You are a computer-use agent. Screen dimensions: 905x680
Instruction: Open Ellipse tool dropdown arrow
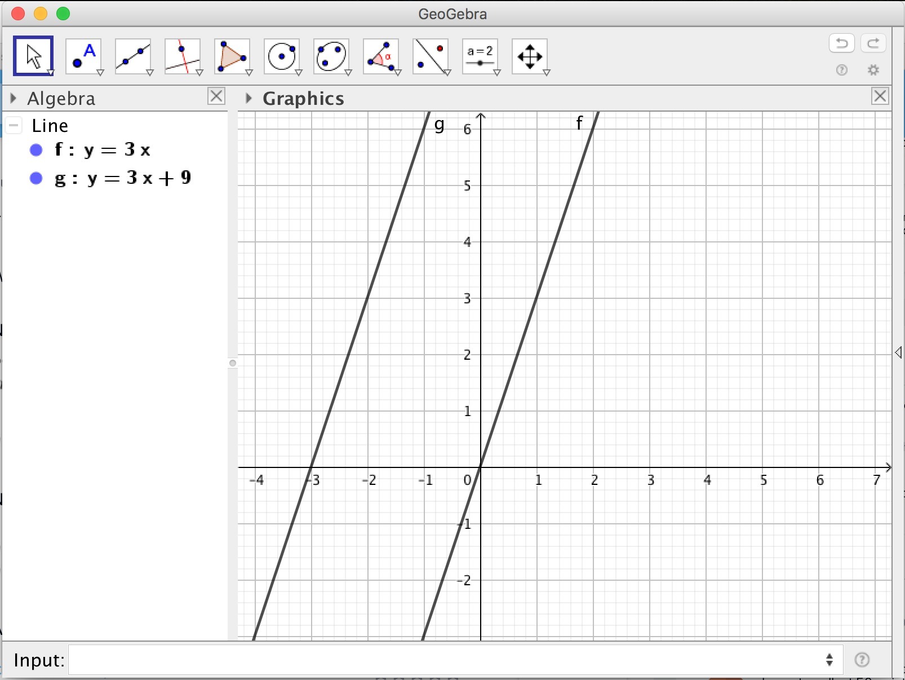pos(348,73)
